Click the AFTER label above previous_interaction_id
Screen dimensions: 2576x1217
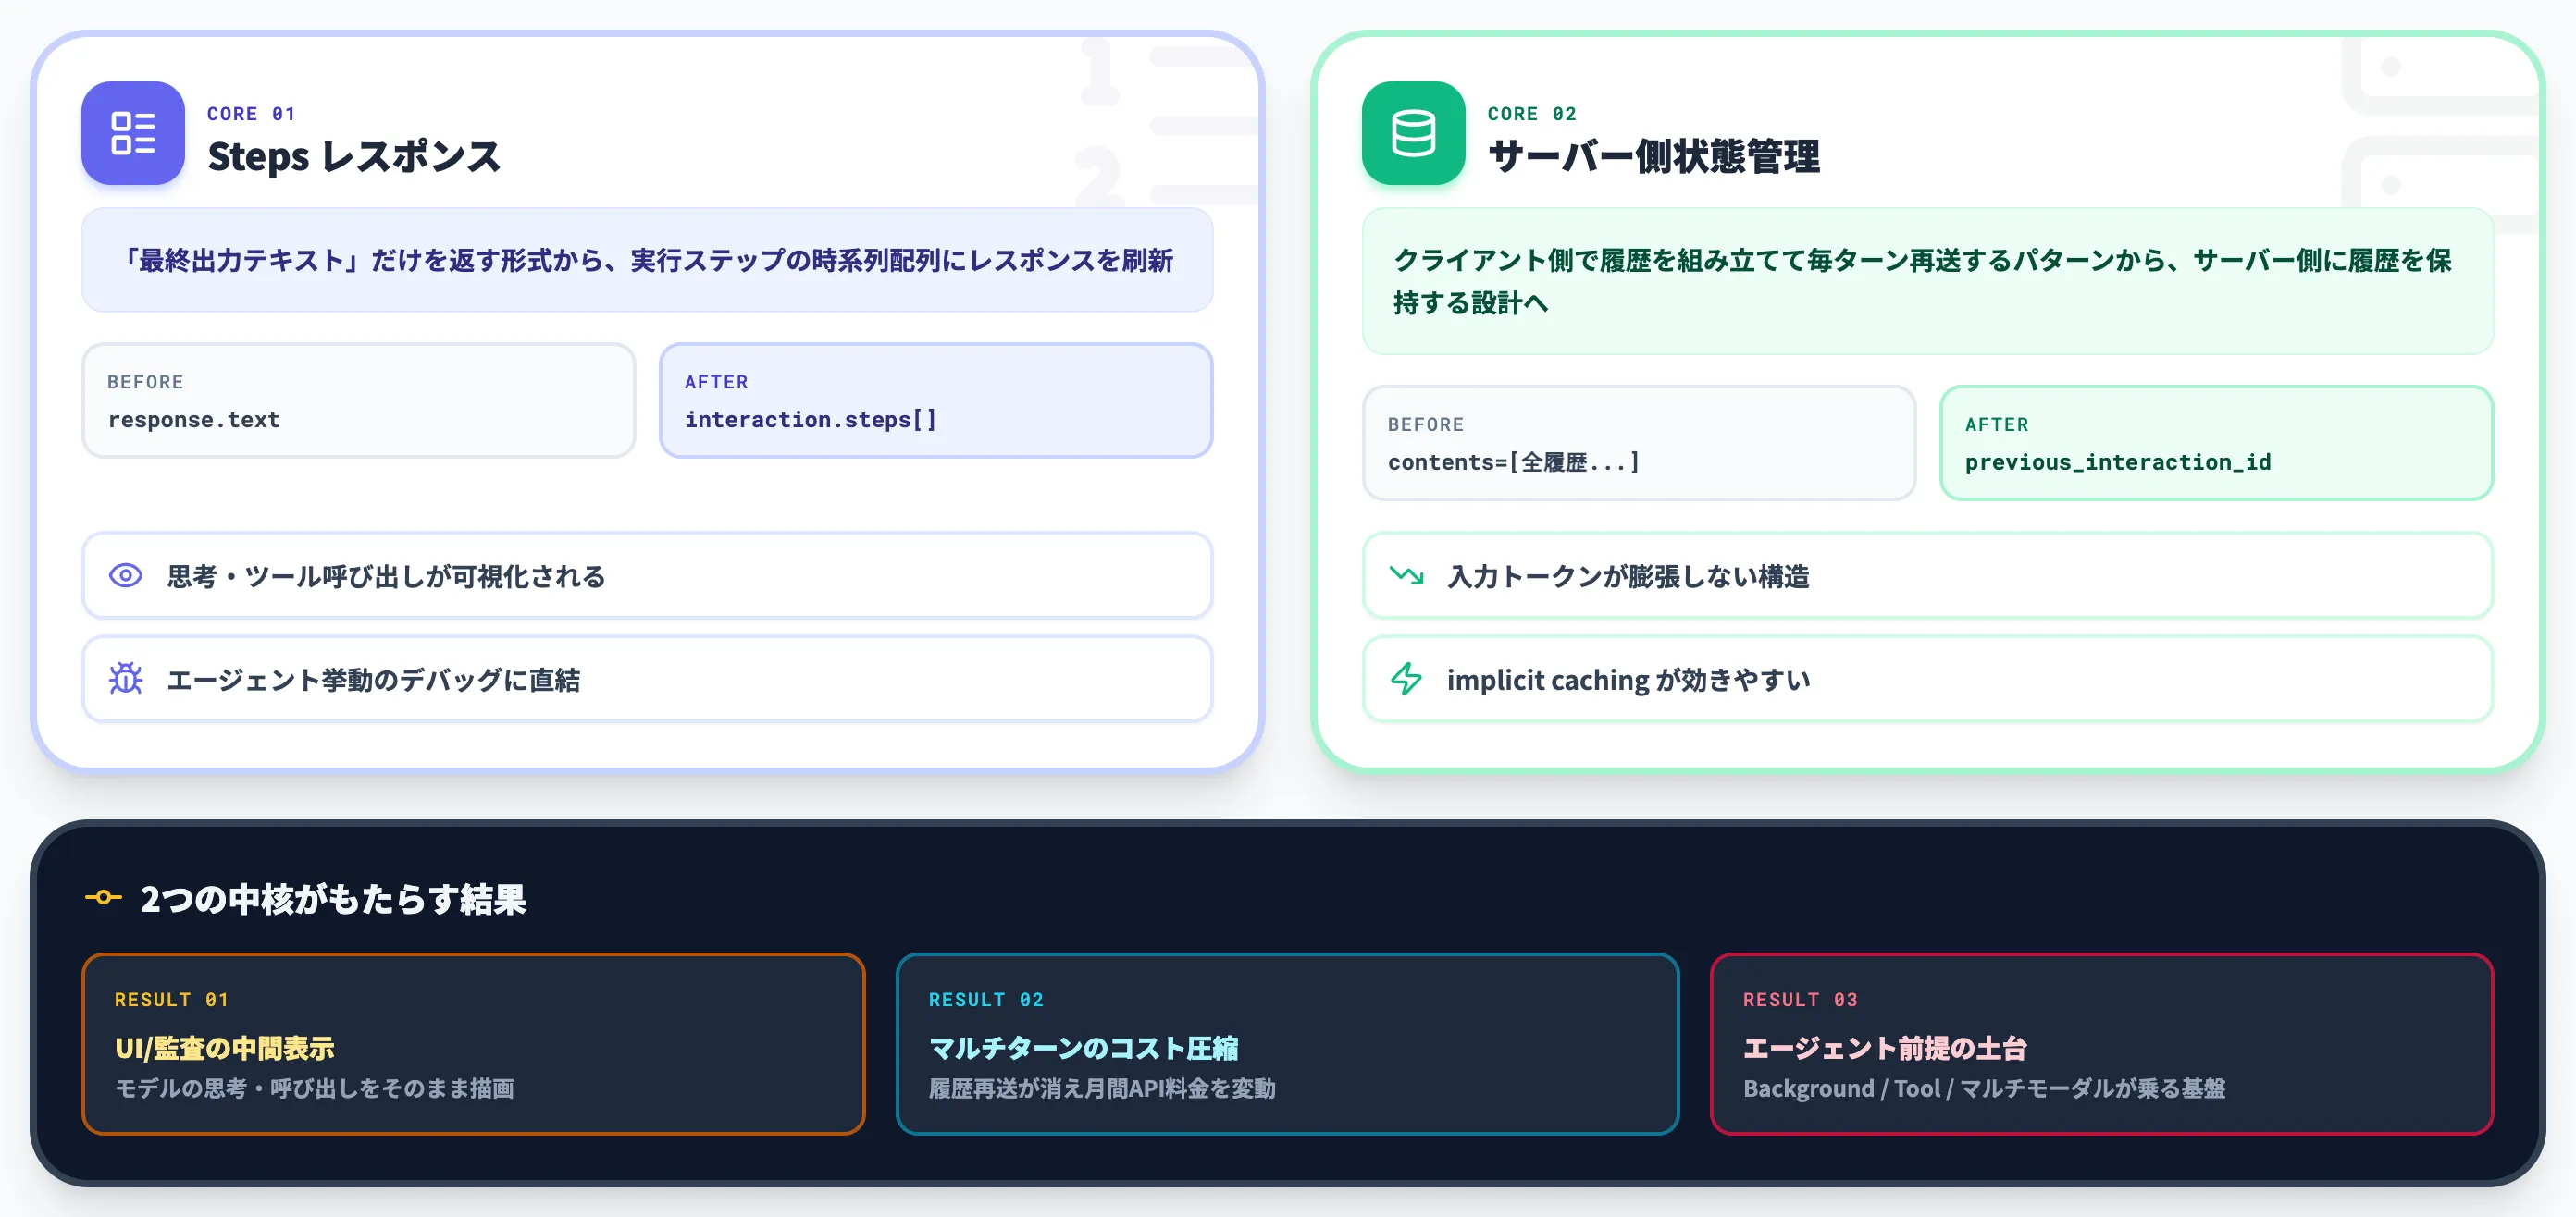point(1996,424)
